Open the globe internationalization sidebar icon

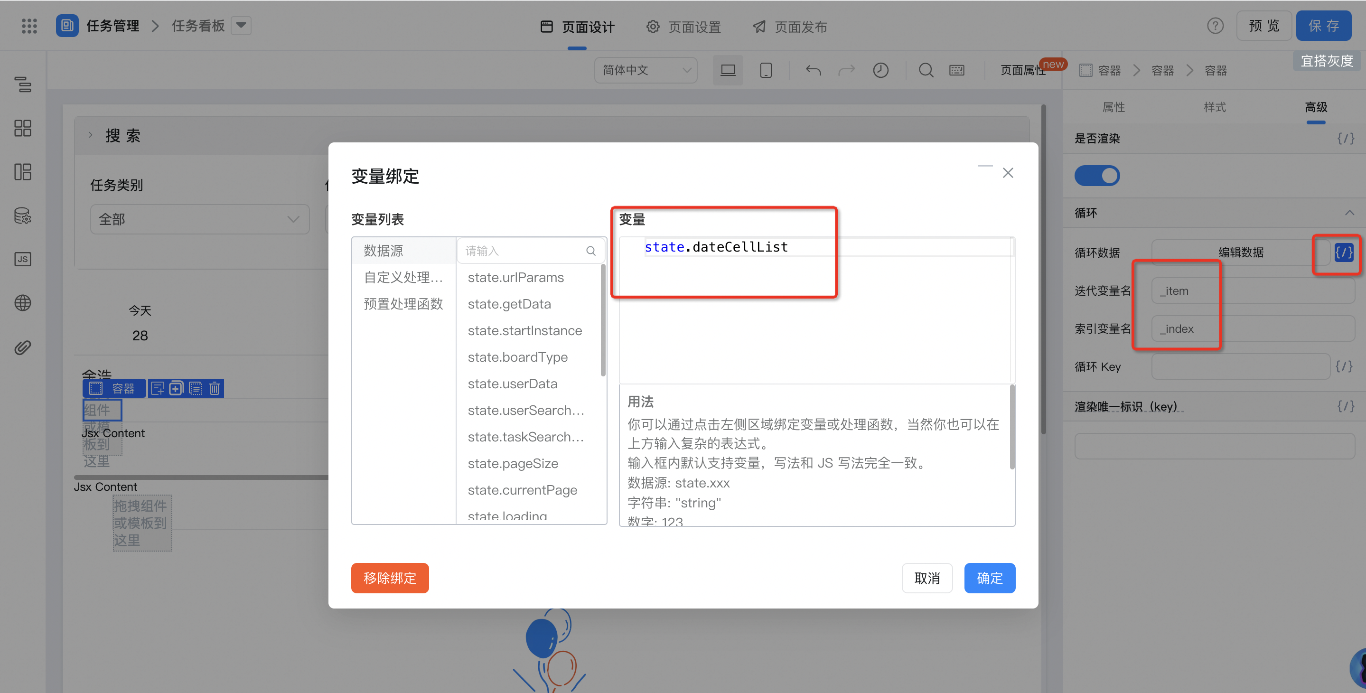(x=22, y=303)
